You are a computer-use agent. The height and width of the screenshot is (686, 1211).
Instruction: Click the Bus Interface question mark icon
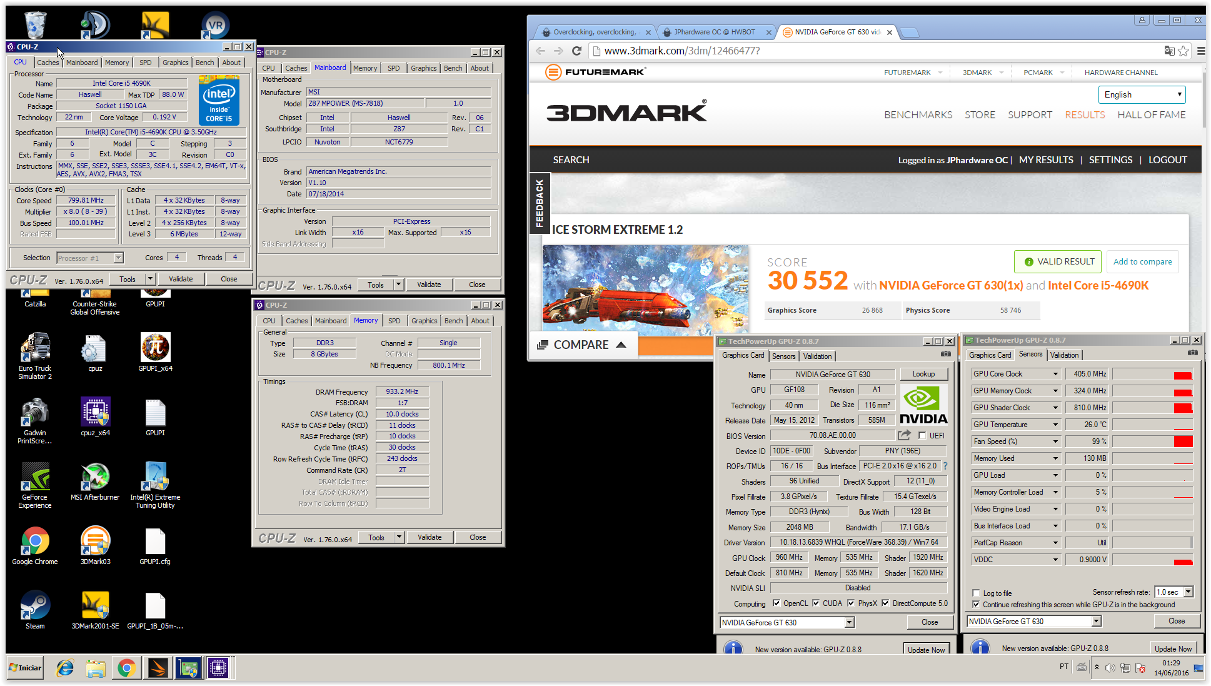[x=945, y=466]
